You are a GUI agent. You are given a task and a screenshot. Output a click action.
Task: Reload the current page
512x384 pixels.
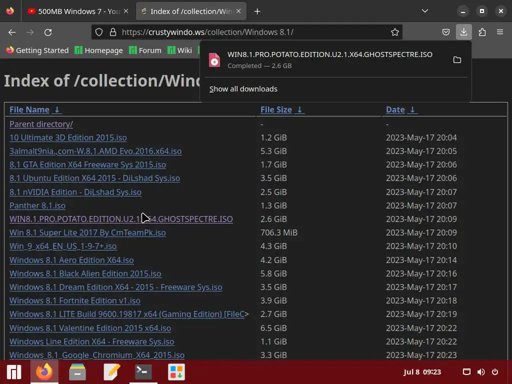(x=48, y=32)
